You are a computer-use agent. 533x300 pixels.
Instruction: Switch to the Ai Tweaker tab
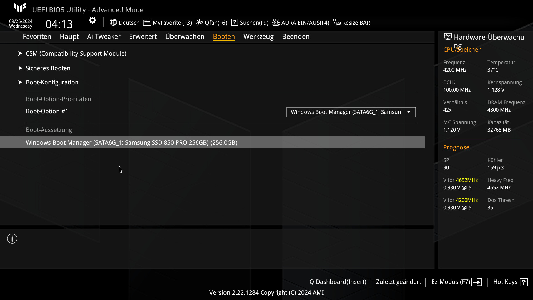click(x=104, y=36)
